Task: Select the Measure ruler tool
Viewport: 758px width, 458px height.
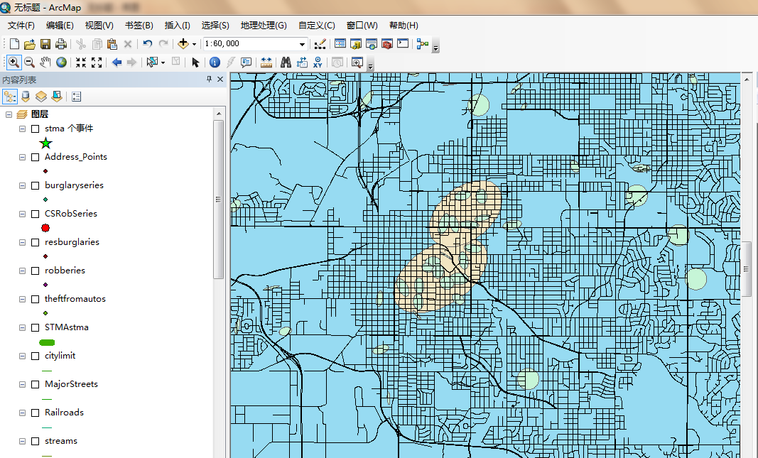Action: click(266, 62)
